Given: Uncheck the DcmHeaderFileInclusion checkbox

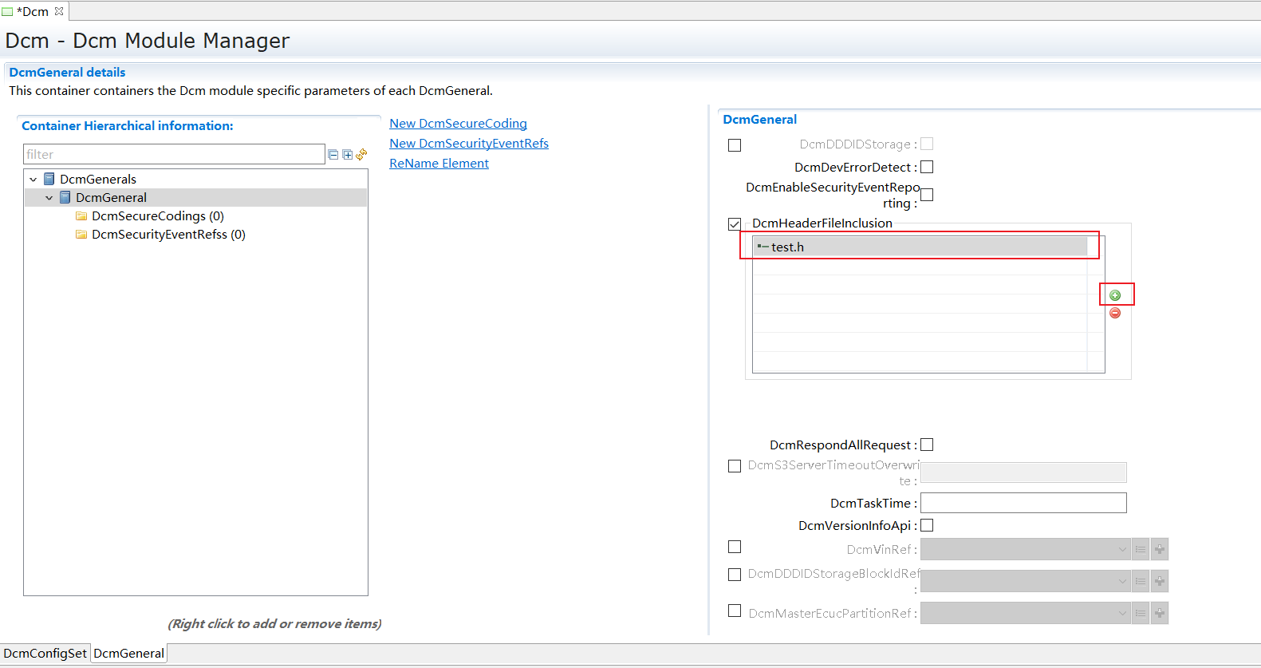Looking at the screenshot, I should [x=735, y=224].
